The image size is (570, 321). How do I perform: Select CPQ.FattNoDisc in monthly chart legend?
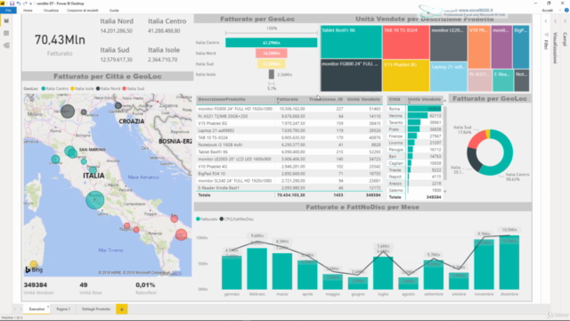tap(237, 219)
